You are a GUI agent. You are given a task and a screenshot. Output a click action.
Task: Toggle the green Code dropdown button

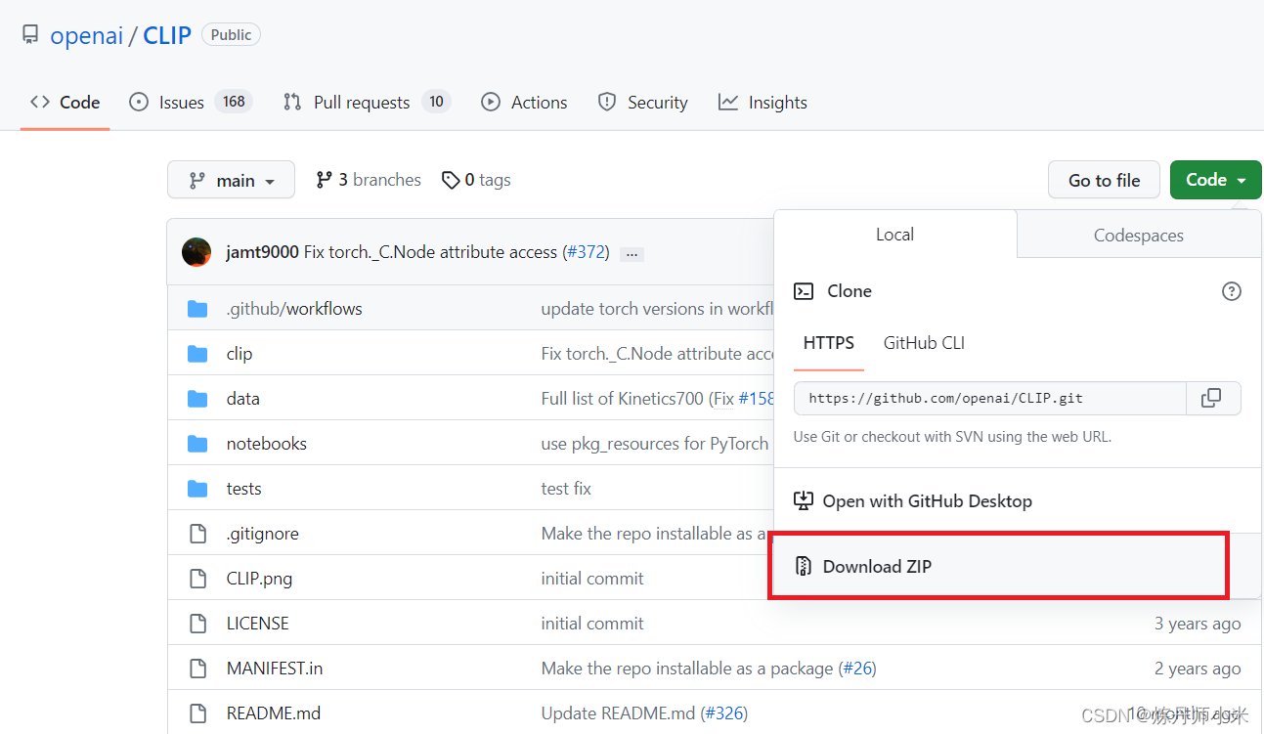(x=1215, y=180)
